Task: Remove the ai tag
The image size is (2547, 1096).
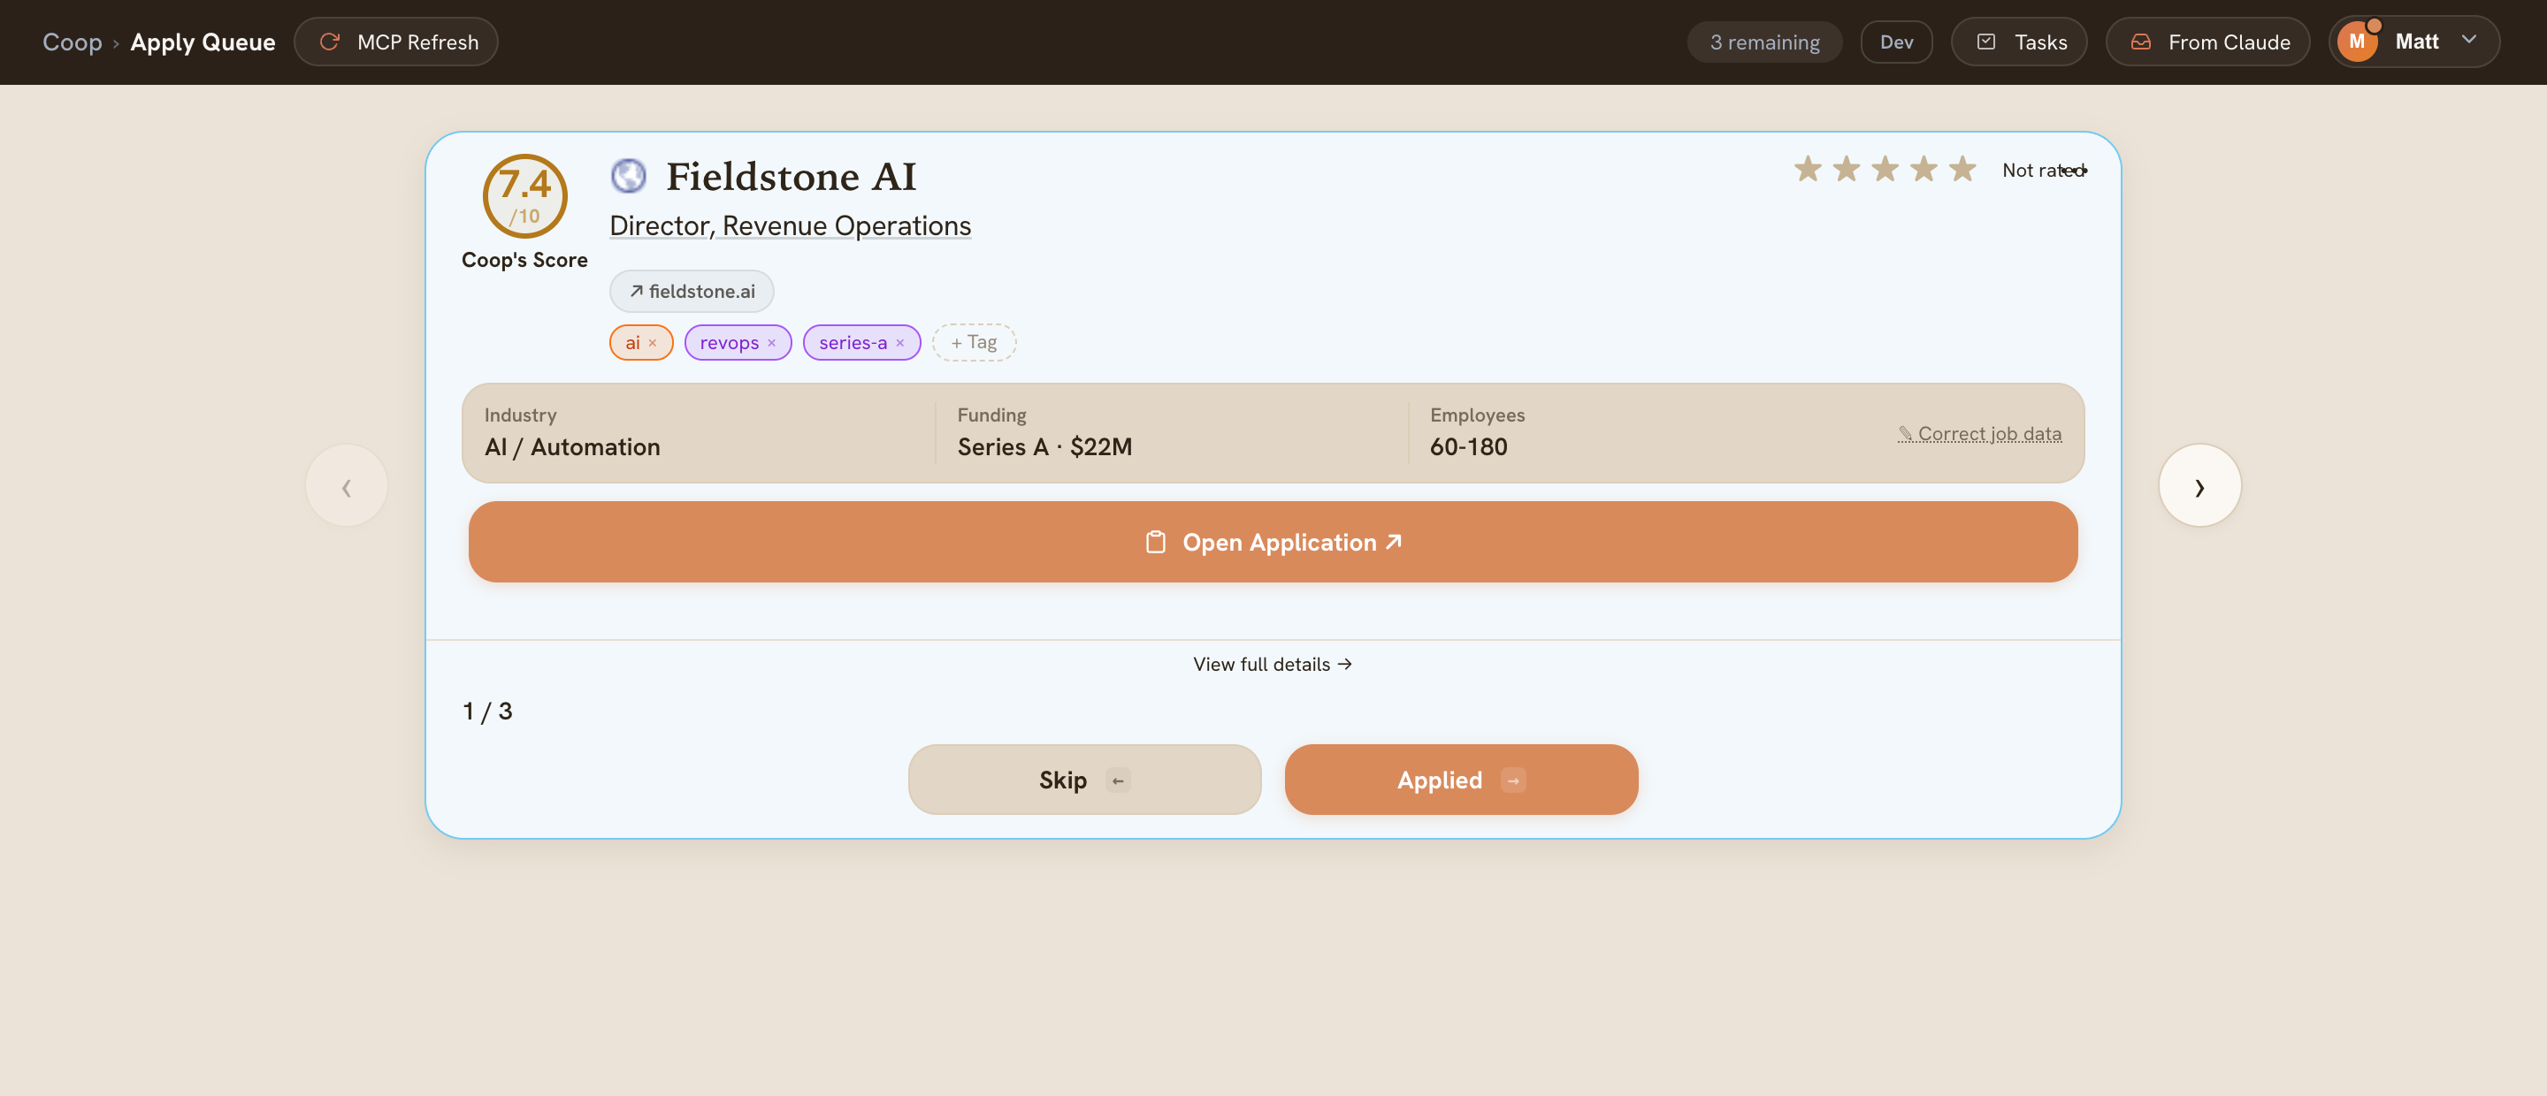Action: [x=653, y=343]
